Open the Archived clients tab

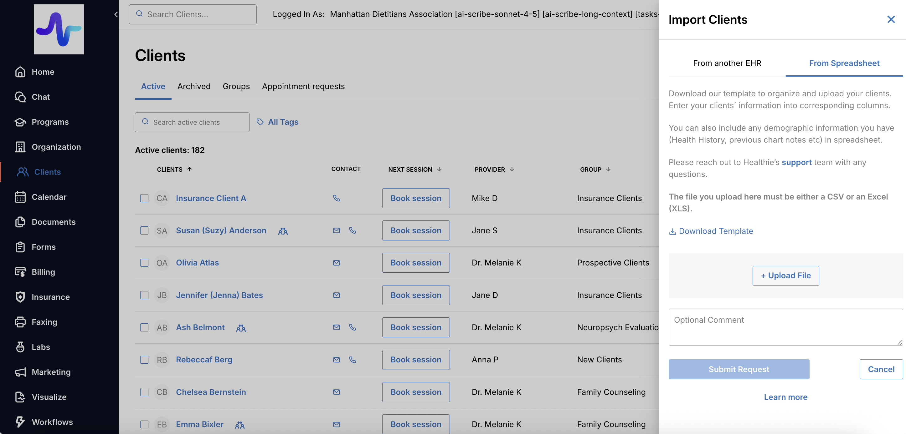coord(194,86)
